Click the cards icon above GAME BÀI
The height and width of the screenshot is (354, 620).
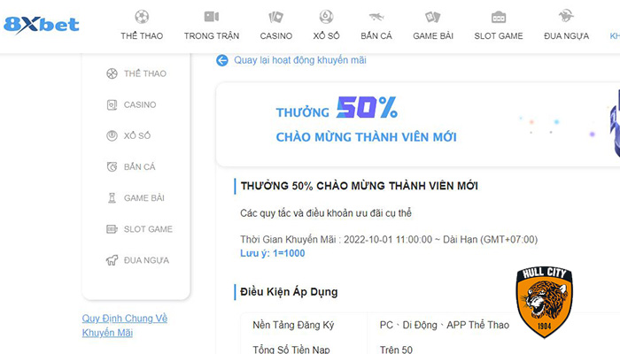(x=432, y=17)
